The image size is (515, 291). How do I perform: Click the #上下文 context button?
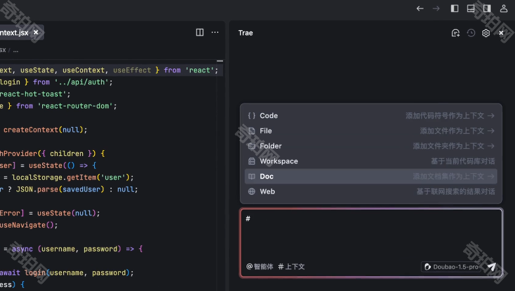click(x=291, y=267)
